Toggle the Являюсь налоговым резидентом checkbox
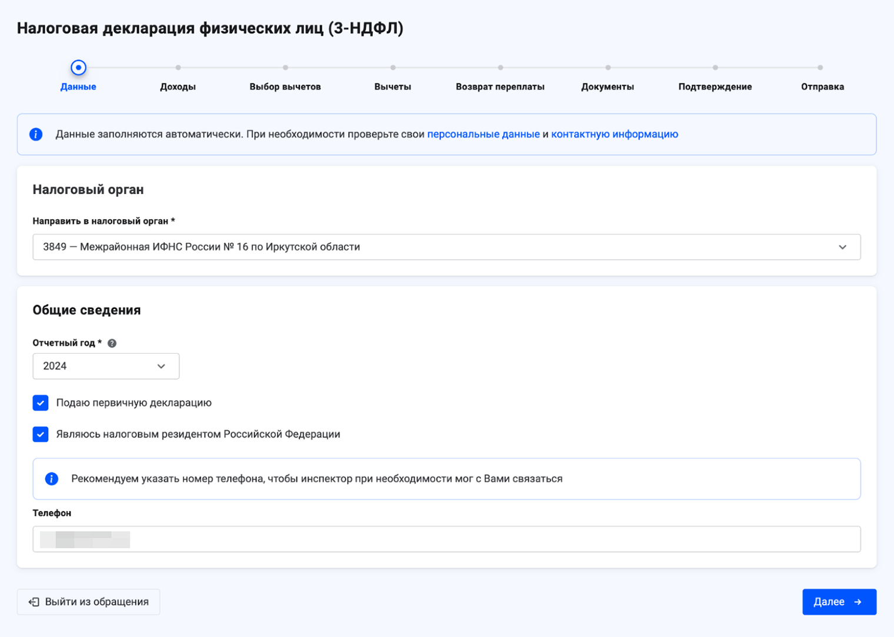Viewport: 894px width, 637px height. pos(41,434)
